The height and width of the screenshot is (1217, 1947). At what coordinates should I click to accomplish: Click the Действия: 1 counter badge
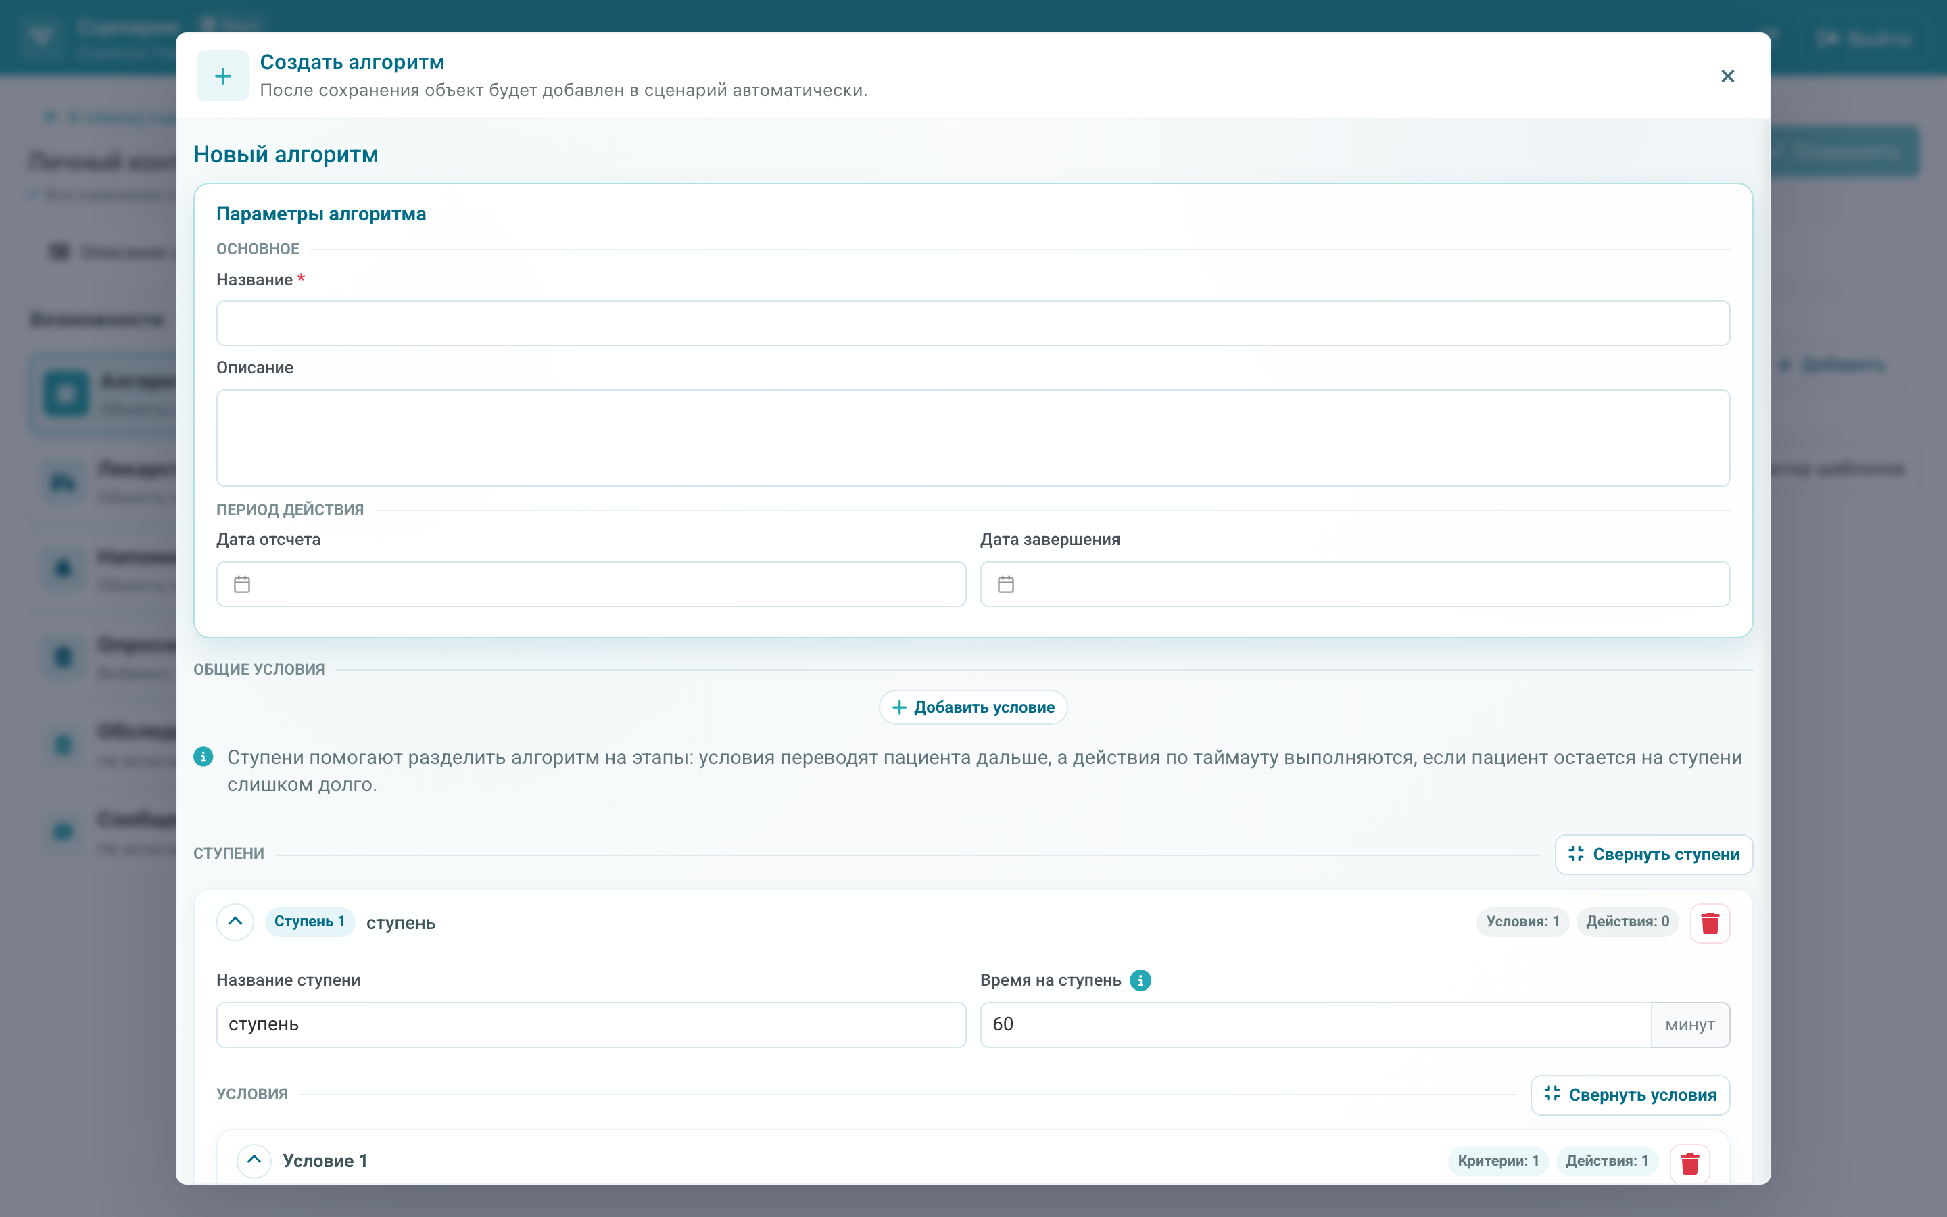[x=1607, y=1161]
